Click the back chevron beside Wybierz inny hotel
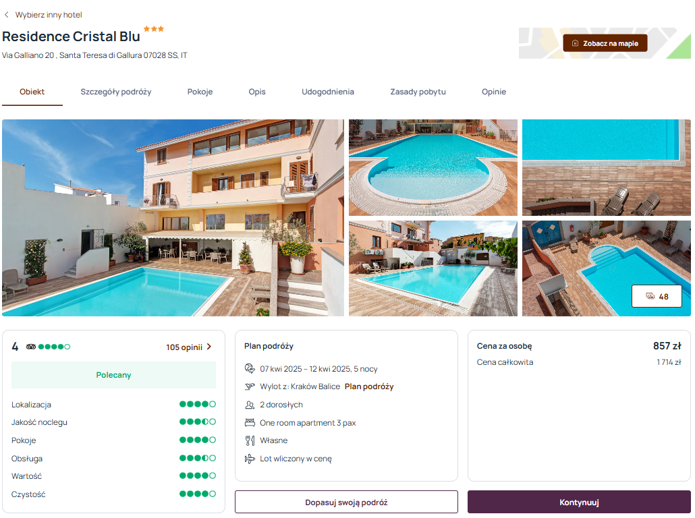The height and width of the screenshot is (518, 695). pos(6,15)
